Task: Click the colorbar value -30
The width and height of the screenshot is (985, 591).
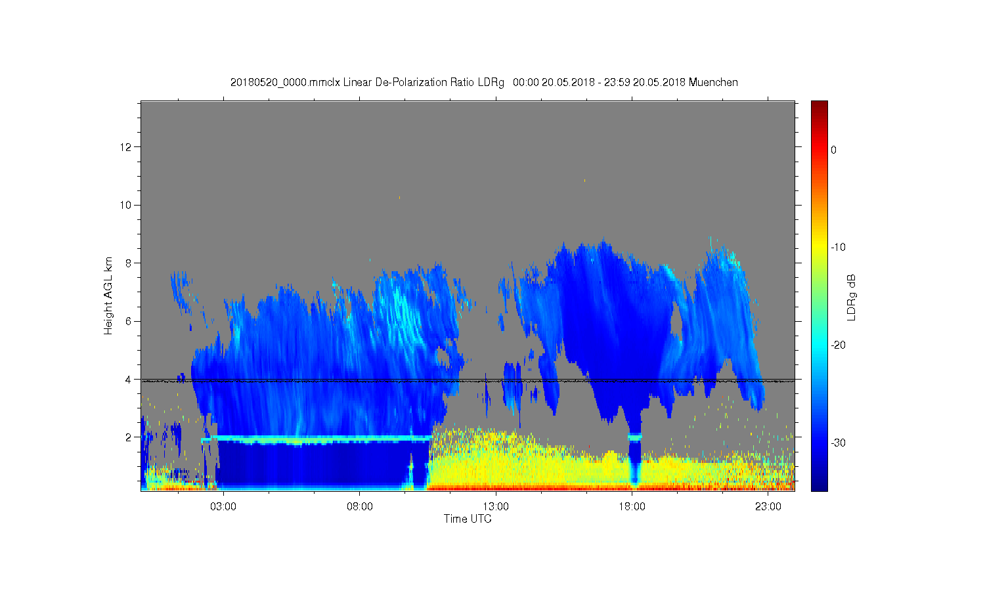Action: [x=837, y=443]
